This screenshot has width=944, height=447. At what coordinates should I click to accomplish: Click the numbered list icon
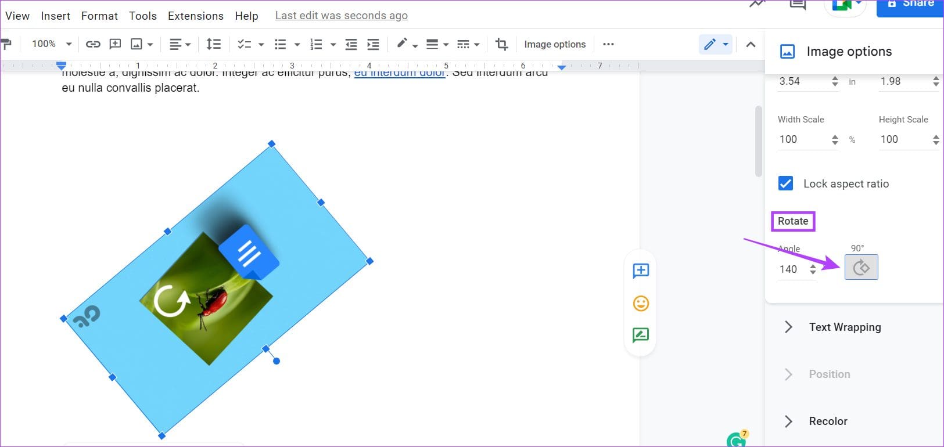click(x=316, y=44)
